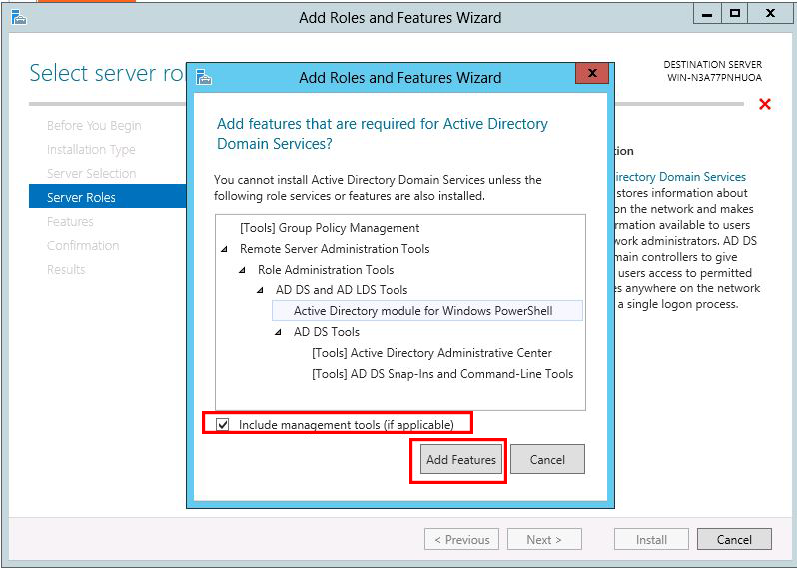The height and width of the screenshot is (568, 797).
Task: Select Role Administration Tools row
Action: pyautogui.click(x=326, y=270)
